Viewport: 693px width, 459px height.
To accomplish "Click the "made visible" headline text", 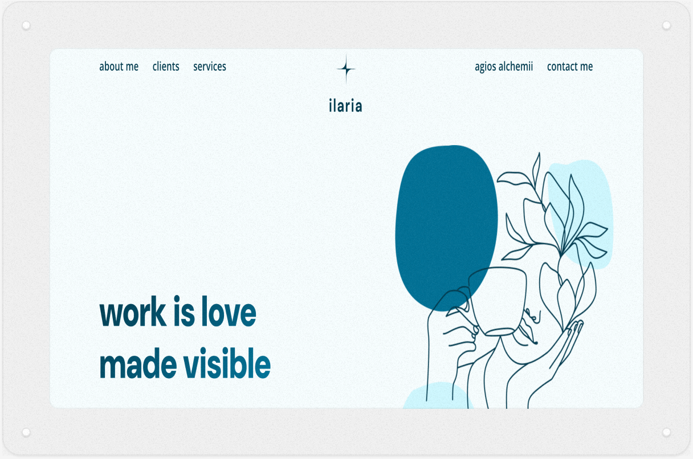I will click(185, 364).
